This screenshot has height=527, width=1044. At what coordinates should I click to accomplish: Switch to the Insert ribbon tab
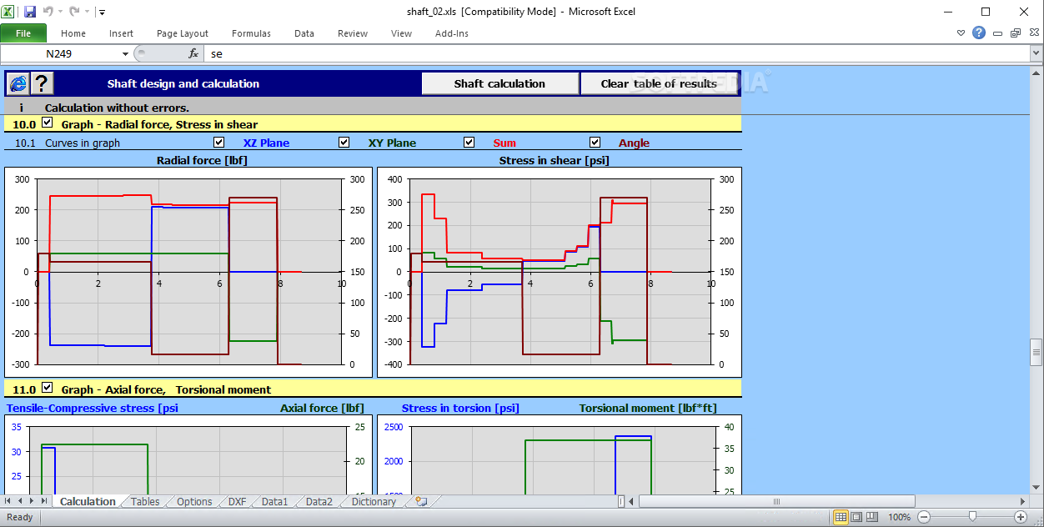pyautogui.click(x=121, y=33)
